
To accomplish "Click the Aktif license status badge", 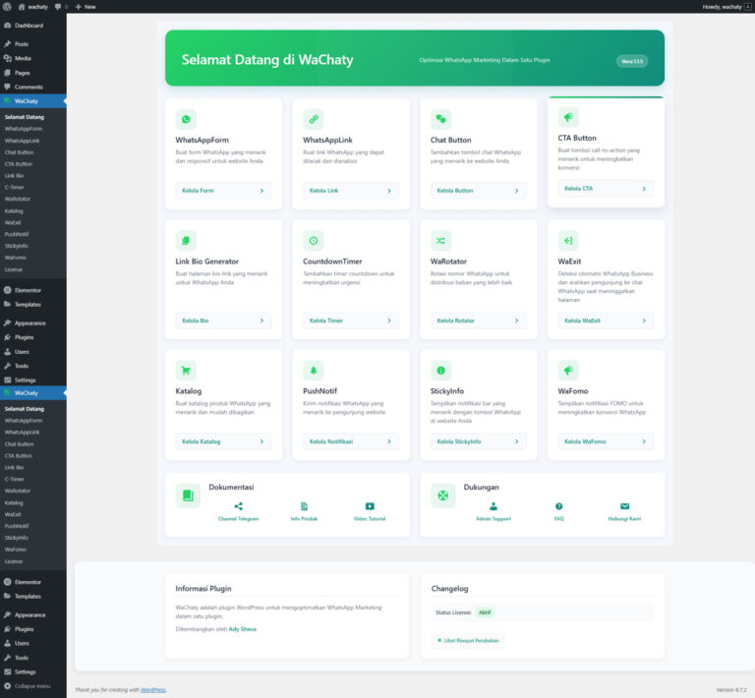I will pyautogui.click(x=485, y=612).
